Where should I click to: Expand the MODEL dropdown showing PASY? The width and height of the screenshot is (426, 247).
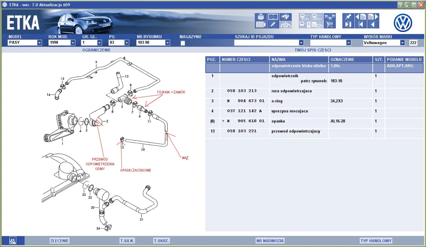pyautogui.click(x=39, y=43)
